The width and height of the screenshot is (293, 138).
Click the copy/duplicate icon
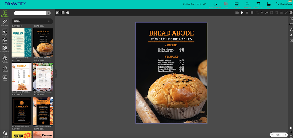pyautogui.click(x=272, y=13)
